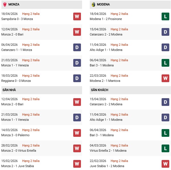Open the Monza 2 - 1 Juve Stabia match
Screen dimensions: 171x170
(17, 166)
